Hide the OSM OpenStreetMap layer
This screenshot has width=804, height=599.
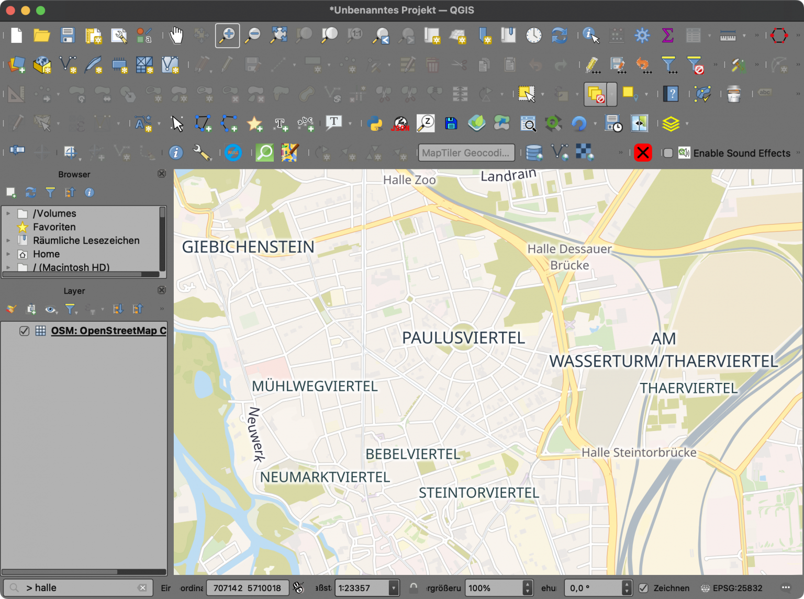(x=24, y=331)
